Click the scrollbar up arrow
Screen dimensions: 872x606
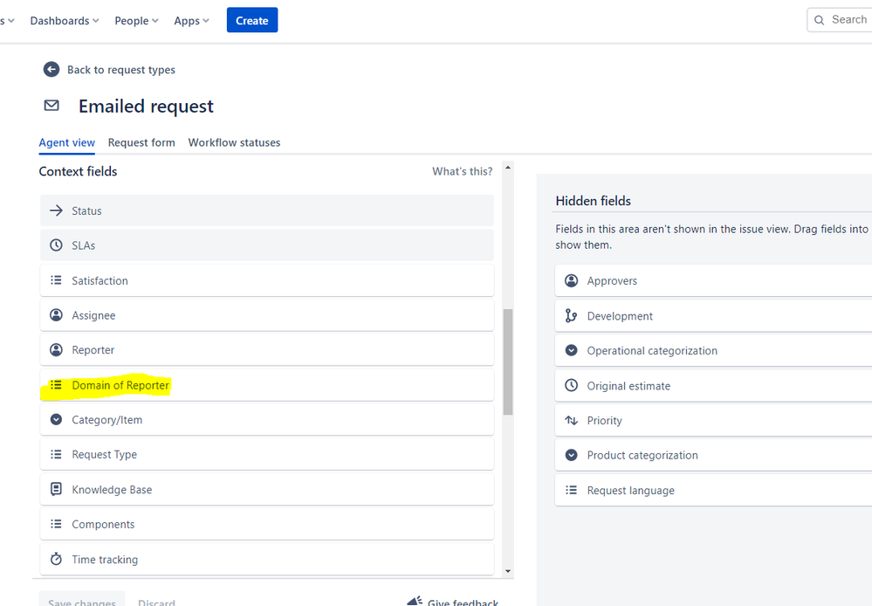pyautogui.click(x=508, y=168)
